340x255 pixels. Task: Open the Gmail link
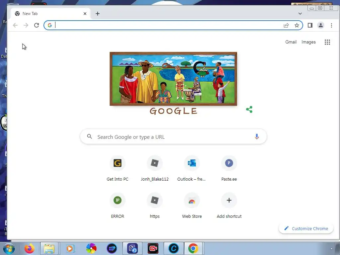point(291,42)
